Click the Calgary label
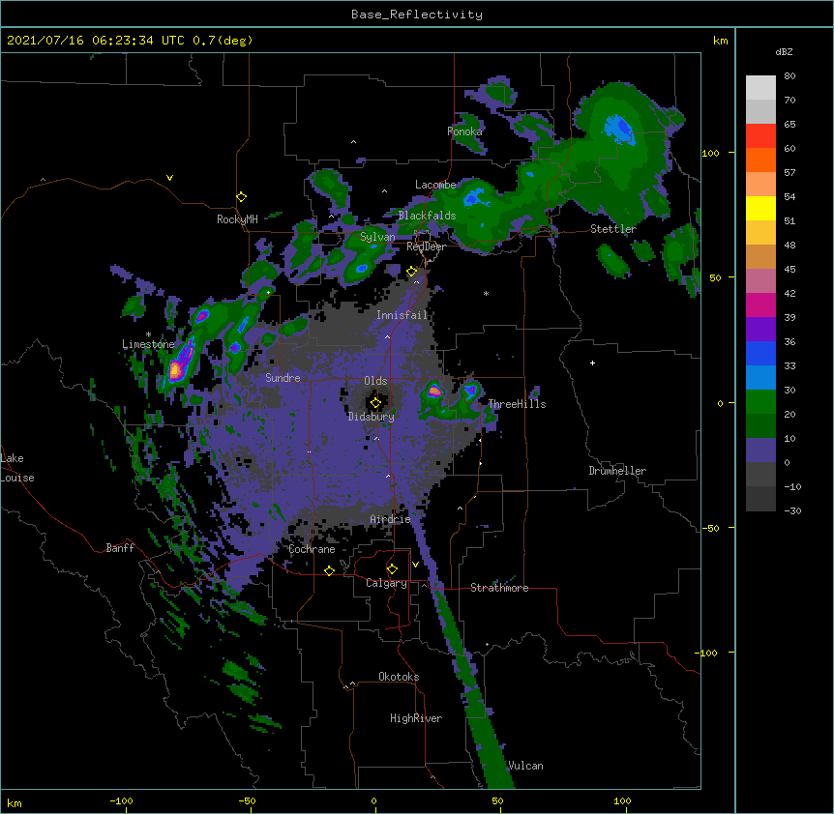 tap(387, 583)
